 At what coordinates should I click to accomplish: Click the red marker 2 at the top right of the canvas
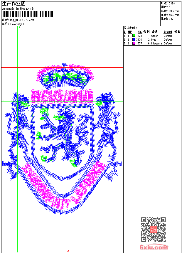click(120, 66)
